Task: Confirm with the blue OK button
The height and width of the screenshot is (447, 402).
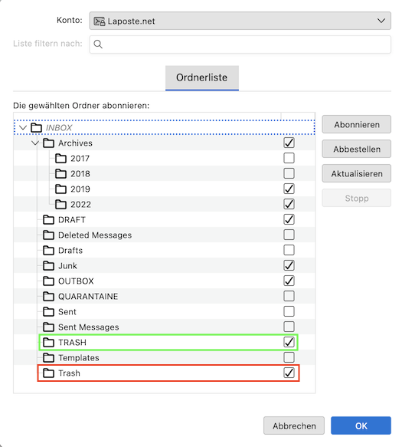Action: (361, 426)
